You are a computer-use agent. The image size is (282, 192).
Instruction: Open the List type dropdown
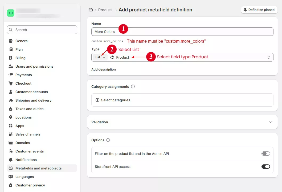(100, 57)
